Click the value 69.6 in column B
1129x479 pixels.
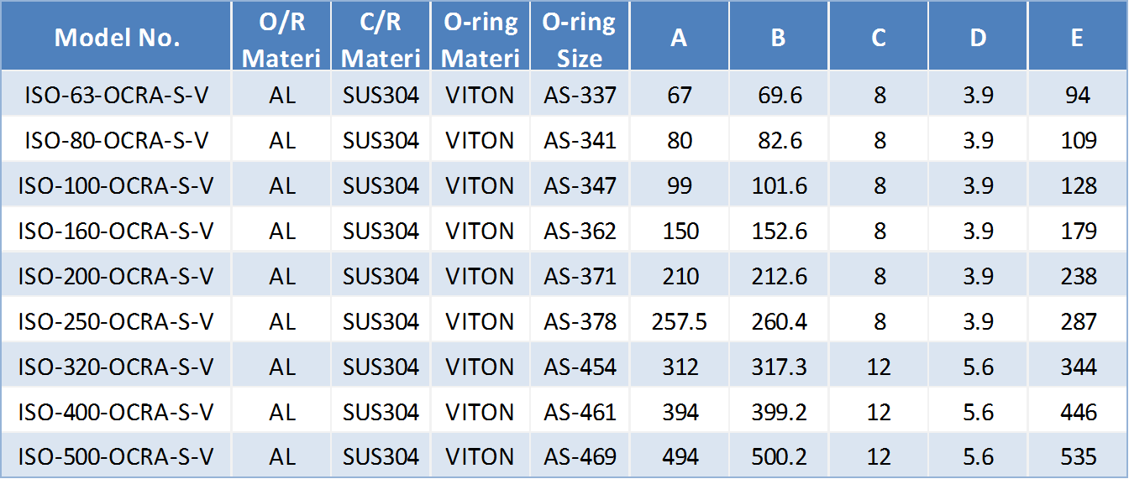(x=779, y=94)
